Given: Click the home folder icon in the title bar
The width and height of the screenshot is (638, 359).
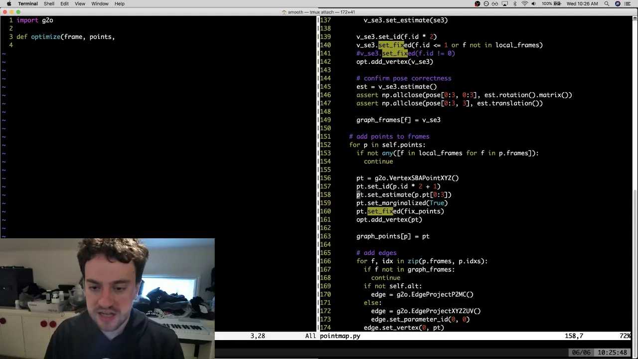Looking at the screenshot, I should click(x=284, y=12).
